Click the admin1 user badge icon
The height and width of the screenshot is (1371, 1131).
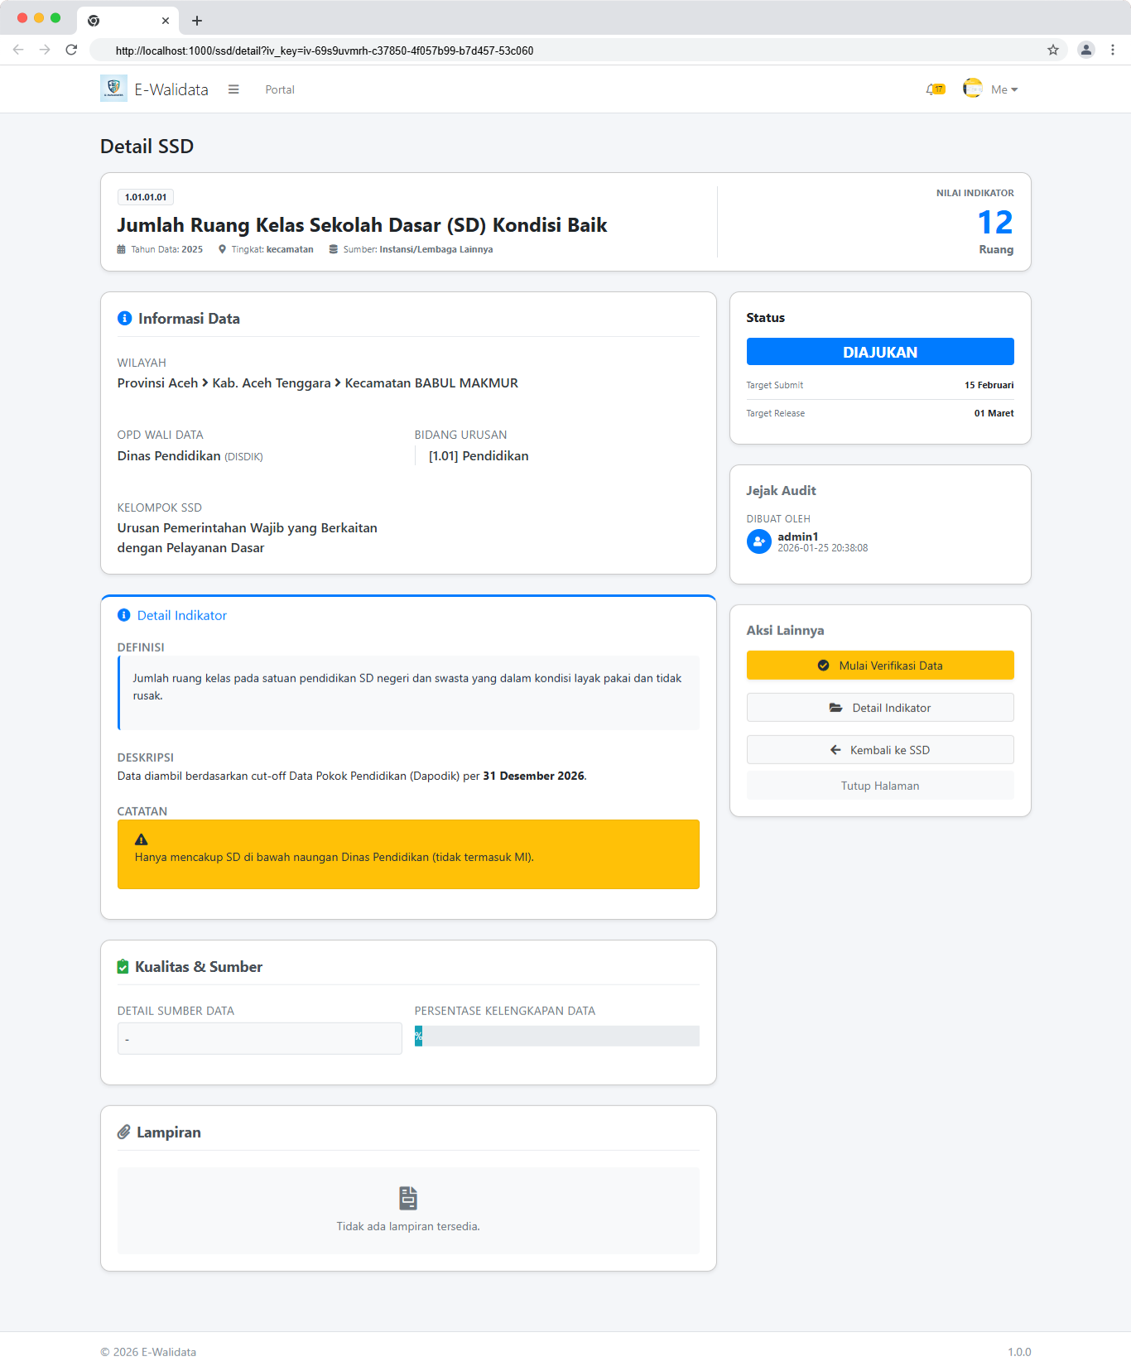(x=758, y=541)
